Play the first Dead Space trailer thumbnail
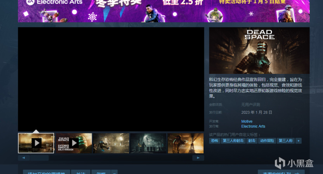Viewport: 323px width, 174px height. (36, 143)
